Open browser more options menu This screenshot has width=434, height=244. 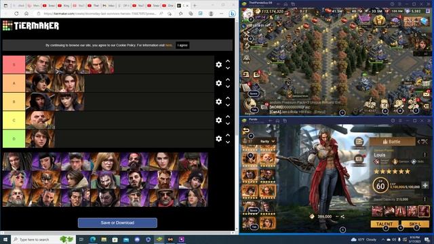pyautogui.click(x=222, y=14)
